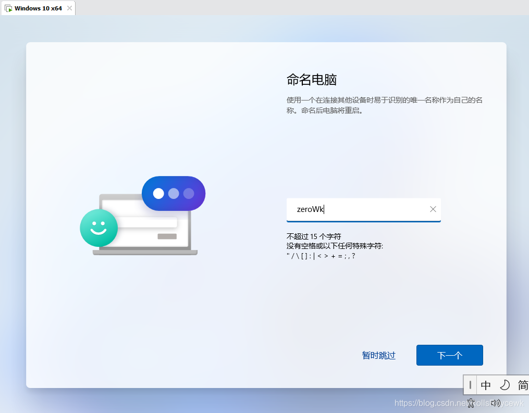This screenshot has height=413, width=529.
Task: Click the 命名电脑 heading
Action: (311, 80)
